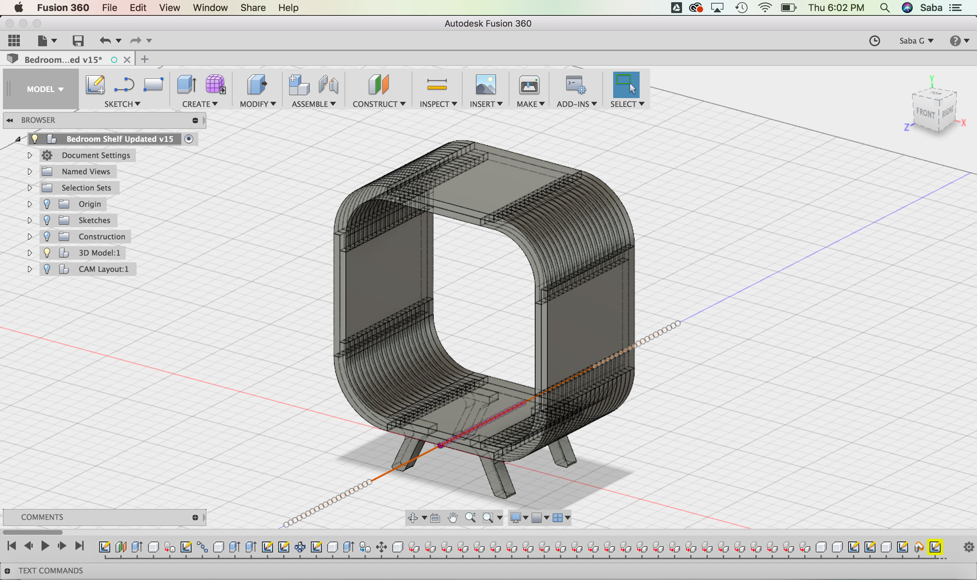Click the Create Form purple icon
The width and height of the screenshot is (977, 580).
215,84
